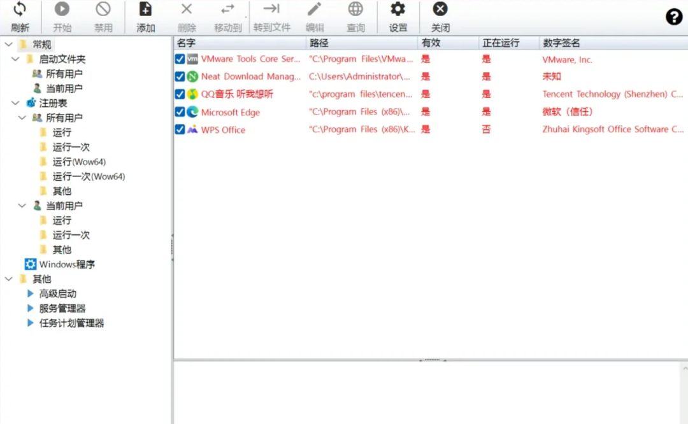Click Microsoft Edge row icon

pyautogui.click(x=192, y=112)
